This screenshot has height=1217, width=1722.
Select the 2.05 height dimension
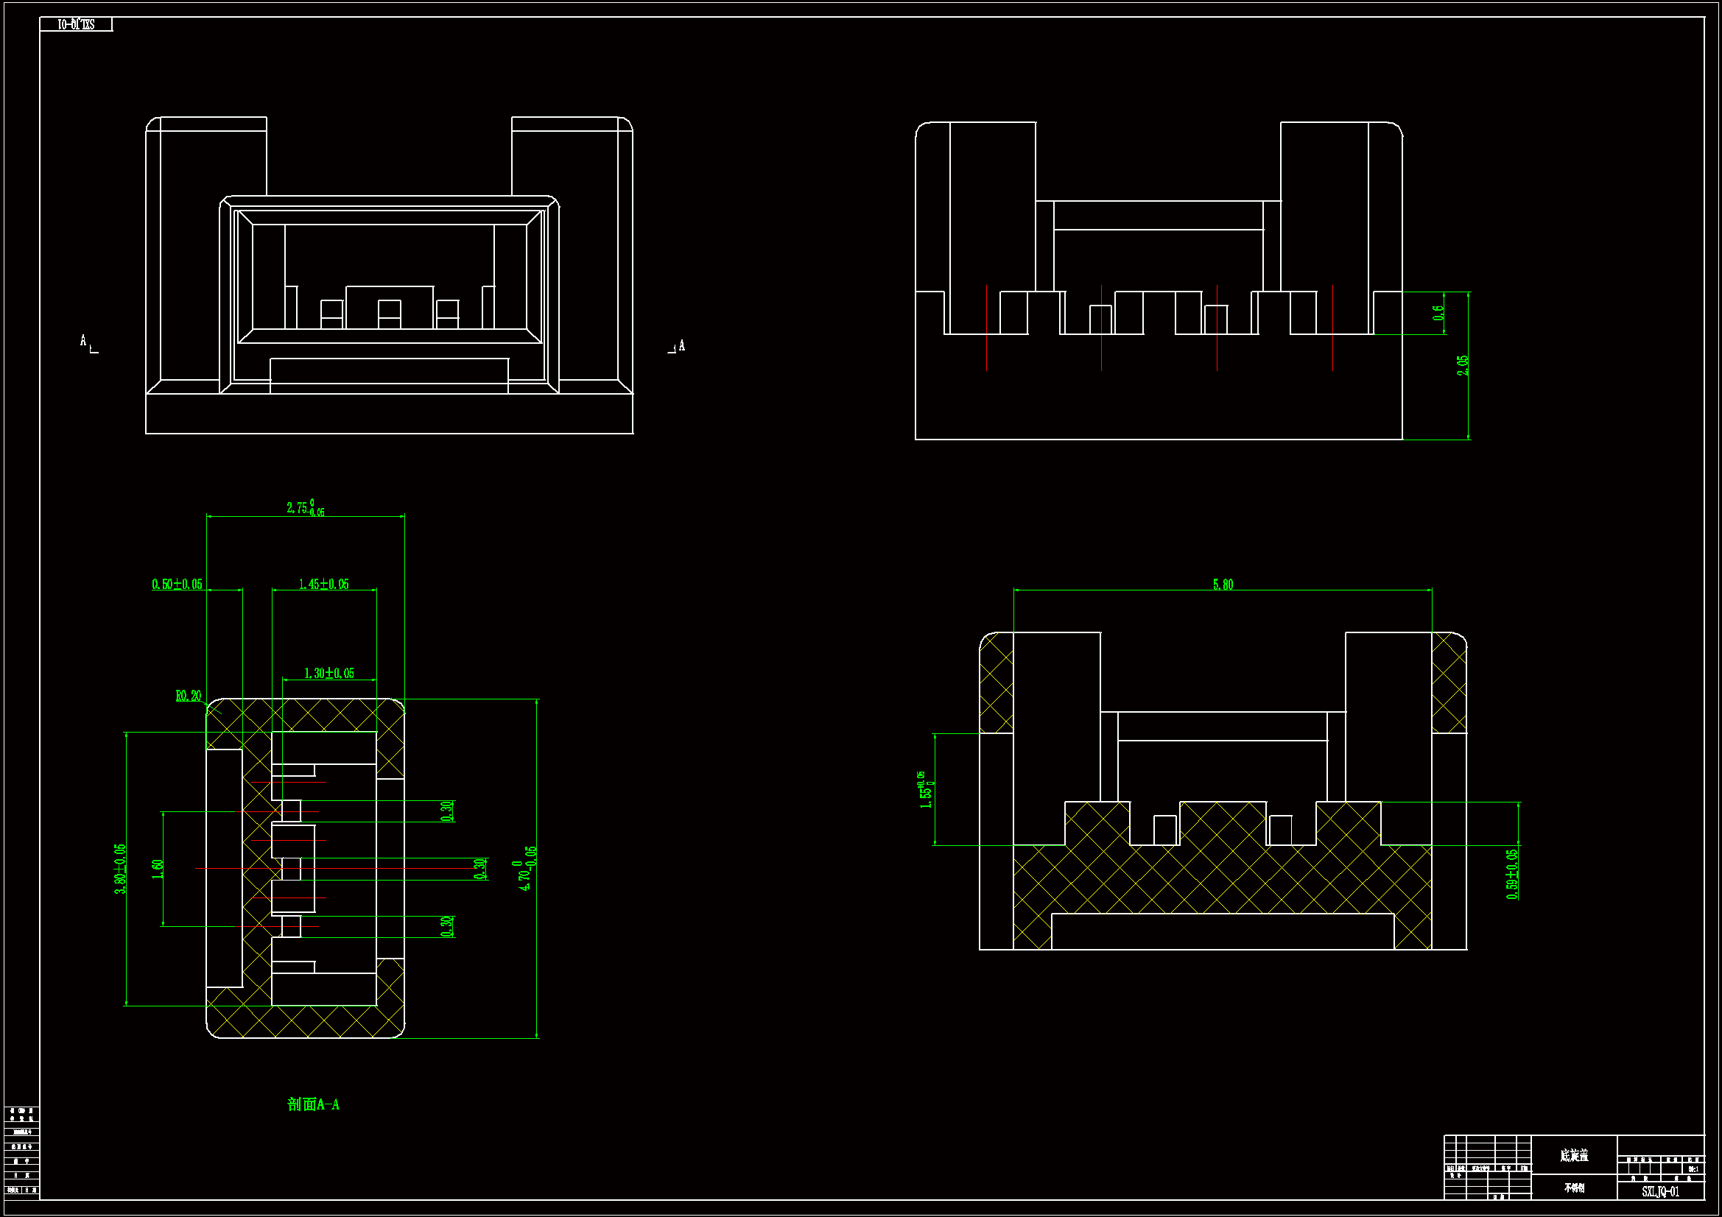pos(1463,365)
